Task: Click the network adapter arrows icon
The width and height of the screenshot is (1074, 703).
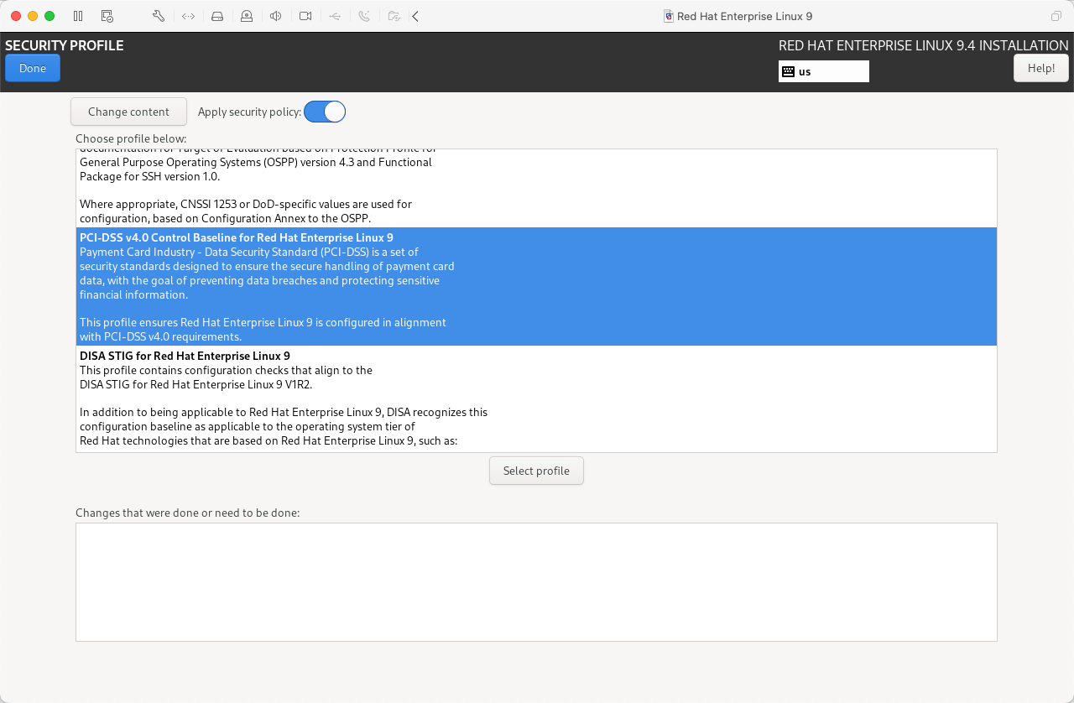Action: (188, 16)
